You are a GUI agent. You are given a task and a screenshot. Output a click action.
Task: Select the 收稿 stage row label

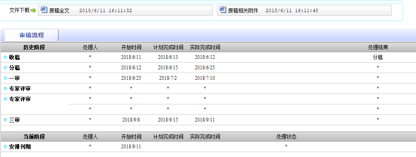coord(14,57)
